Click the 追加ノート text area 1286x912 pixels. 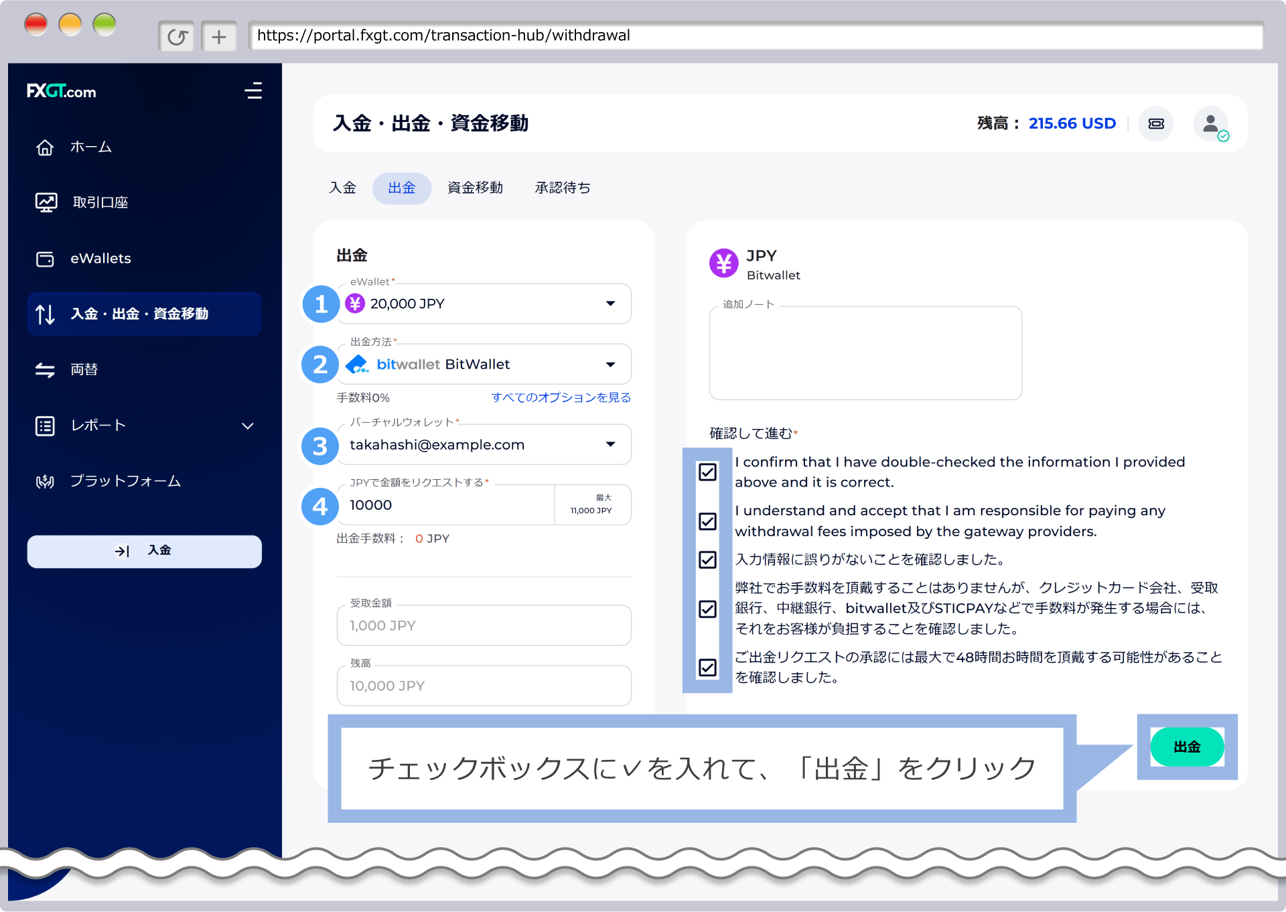865,353
